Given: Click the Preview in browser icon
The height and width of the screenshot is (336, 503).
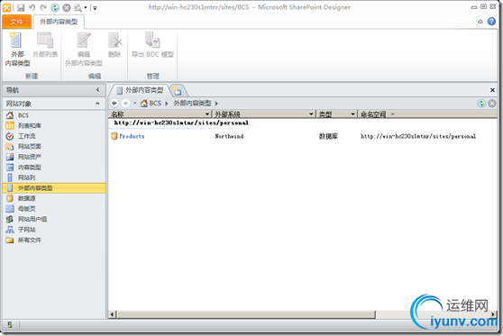Looking at the screenshot, I should (78, 7).
